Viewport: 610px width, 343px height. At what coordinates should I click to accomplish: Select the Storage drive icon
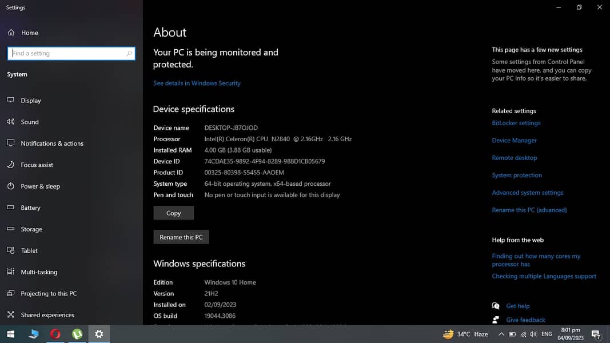[x=10, y=229]
